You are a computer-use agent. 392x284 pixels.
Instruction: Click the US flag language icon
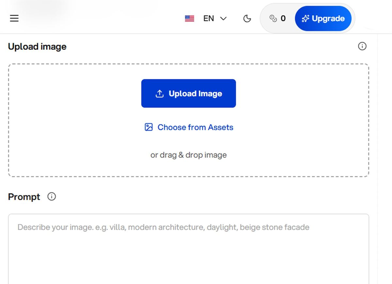(189, 19)
